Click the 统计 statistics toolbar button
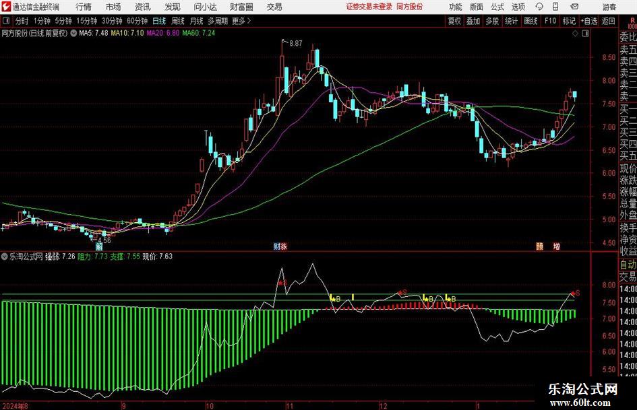This screenshot has height=410, width=637. click(512, 21)
